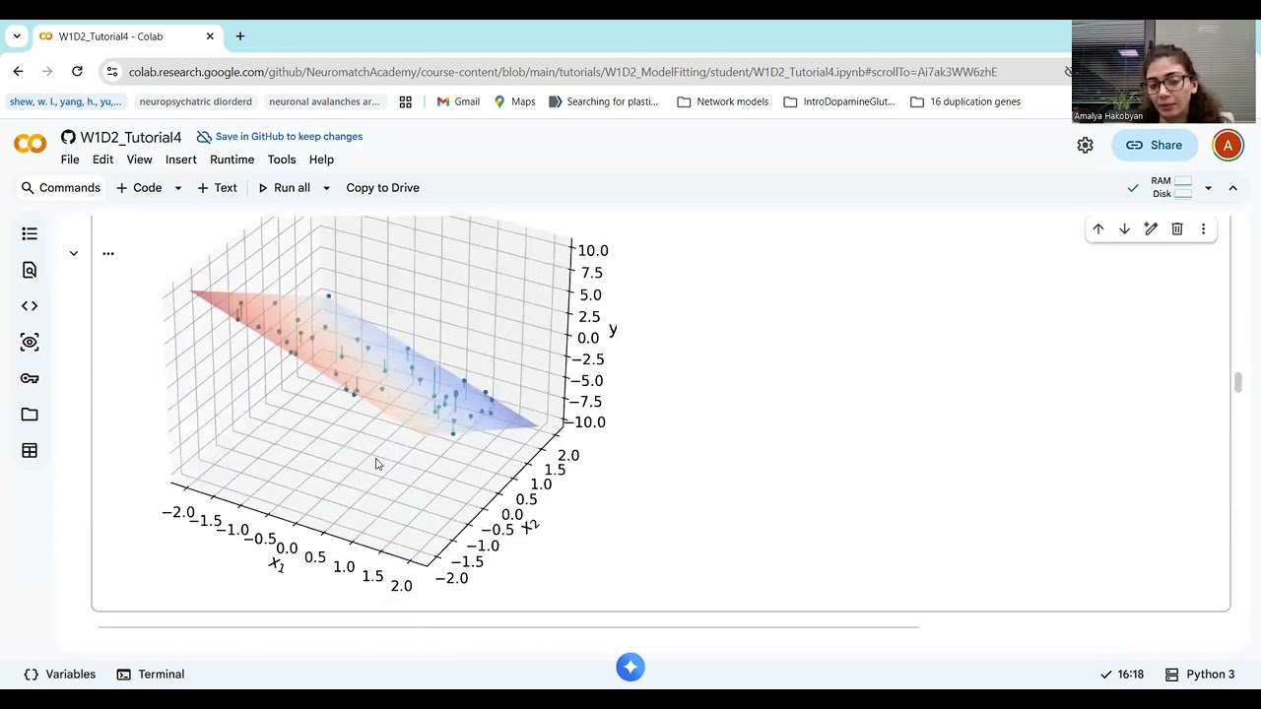1261x709 pixels.
Task: Collapse the header with the up chevron
Action: [x=1232, y=188]
